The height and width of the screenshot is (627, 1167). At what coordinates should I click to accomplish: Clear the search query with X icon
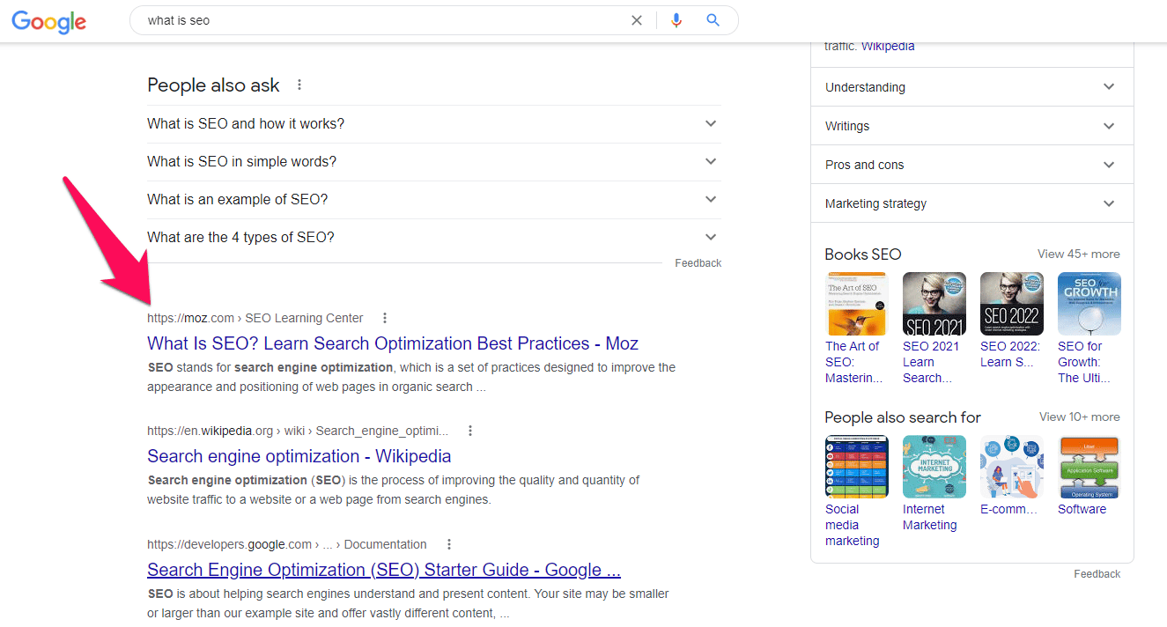click(x=637, y=20)
